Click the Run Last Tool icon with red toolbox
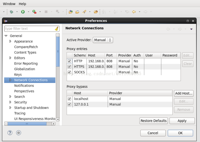This screenshot has width=200, height=142. (x=34, y=12)
